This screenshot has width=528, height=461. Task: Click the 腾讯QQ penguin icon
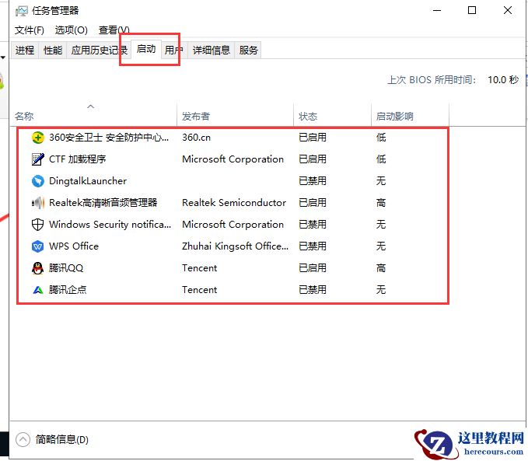(x=37, y=268)
